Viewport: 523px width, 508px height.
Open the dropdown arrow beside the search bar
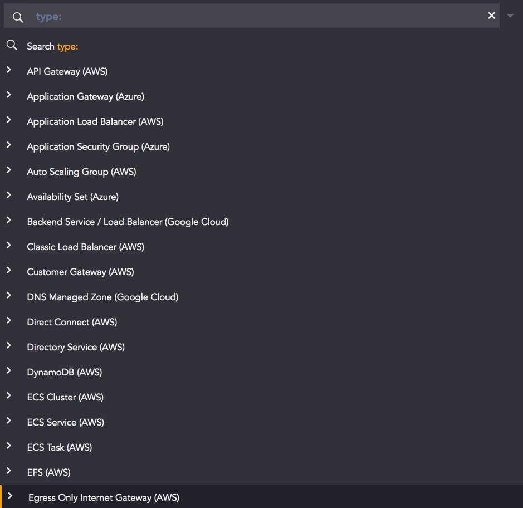[x=510, y=16]
